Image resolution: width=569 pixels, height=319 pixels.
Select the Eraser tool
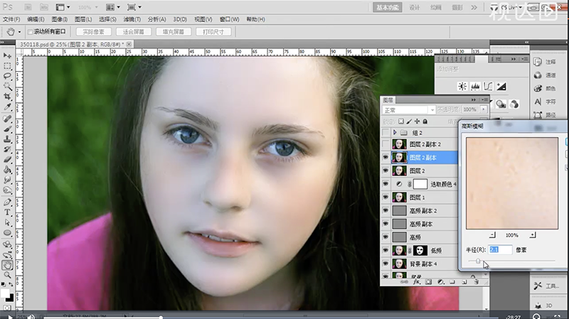[x=7, y=159]
